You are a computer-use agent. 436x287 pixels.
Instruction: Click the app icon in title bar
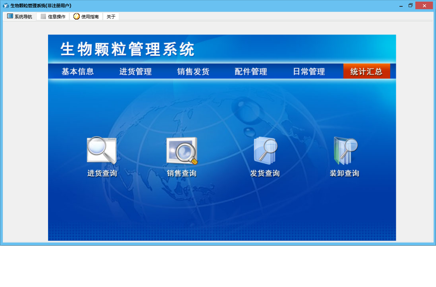pyautogui.click(x=6, y=6)
